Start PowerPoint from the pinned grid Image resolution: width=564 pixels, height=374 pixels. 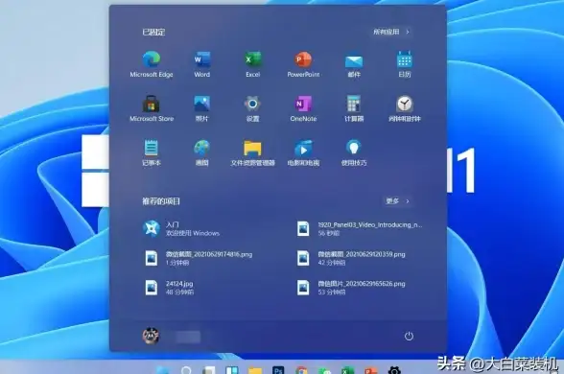pyautogui.click(x=303, y=65)
